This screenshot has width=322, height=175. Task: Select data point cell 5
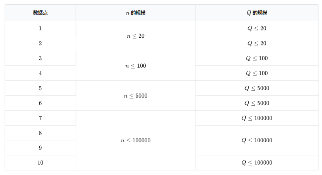[40, 88]
